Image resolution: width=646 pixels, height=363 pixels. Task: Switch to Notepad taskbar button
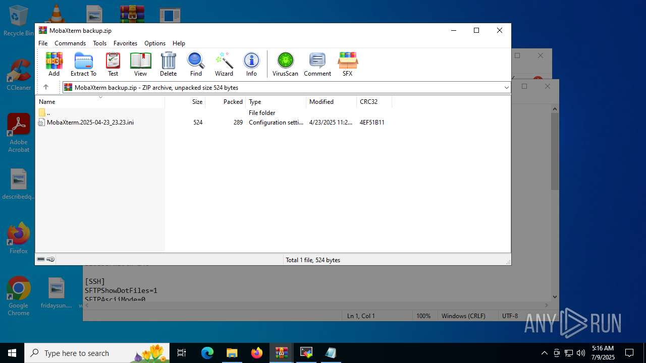click(x=331, y=353)
